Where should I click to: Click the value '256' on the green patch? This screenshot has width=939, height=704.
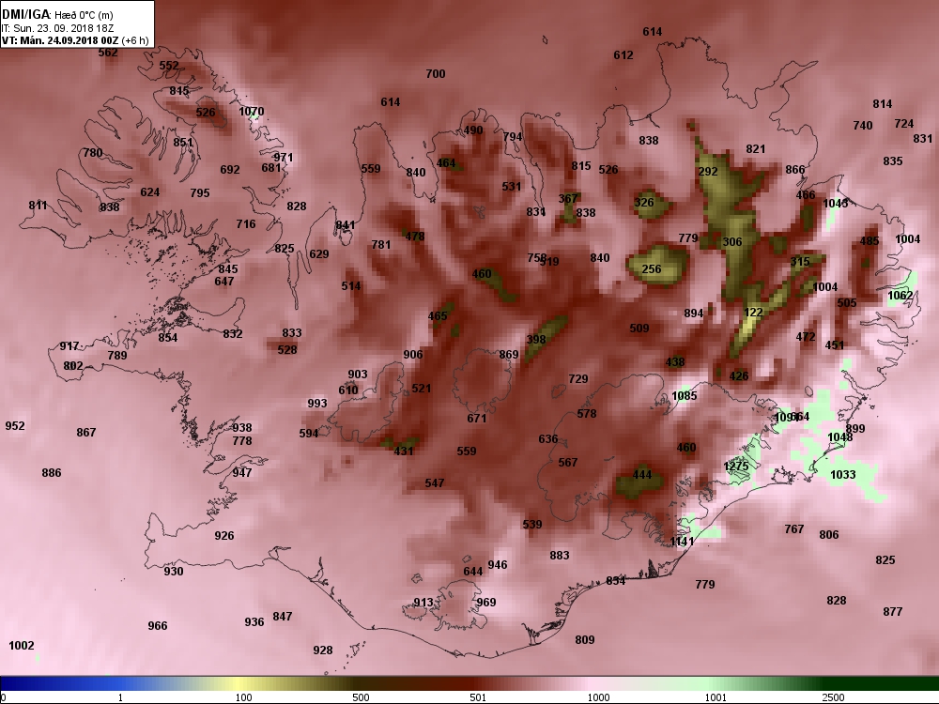click(652, 269)
